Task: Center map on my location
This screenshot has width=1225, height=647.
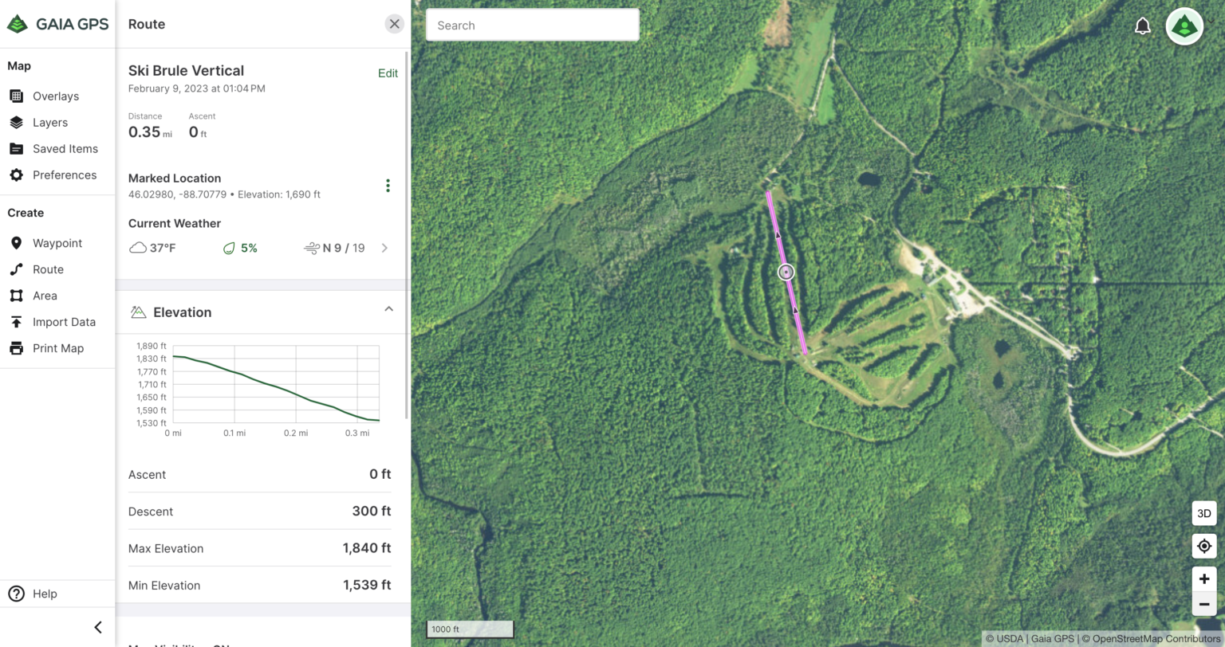Action: 1204,546
